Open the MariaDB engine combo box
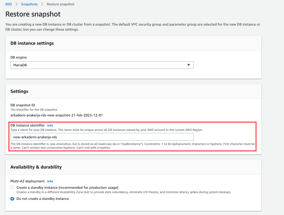The image size is (284, 215). (x=102, y=65)
